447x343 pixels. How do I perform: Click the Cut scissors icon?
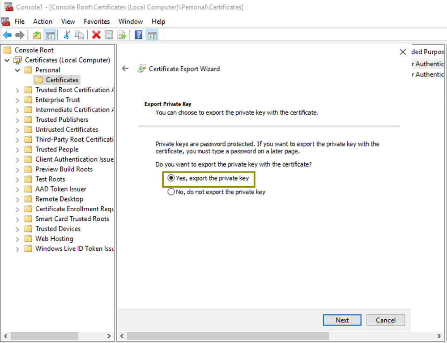[x=67, y=35]
